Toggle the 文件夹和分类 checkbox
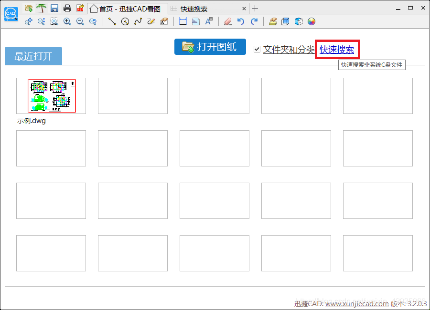The width and height of the screenshot is (430, 310). 257,49
